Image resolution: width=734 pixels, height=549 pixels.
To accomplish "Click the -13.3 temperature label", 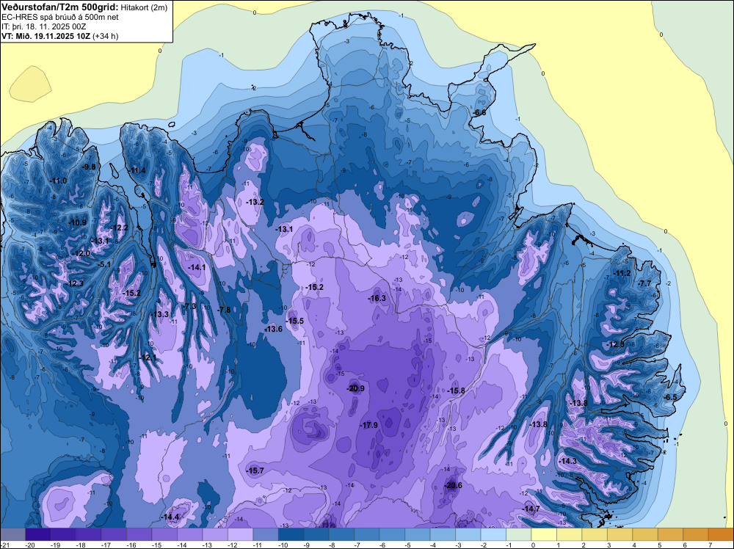I will 159,314.
